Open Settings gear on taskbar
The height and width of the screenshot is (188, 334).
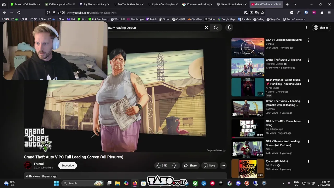264,183
